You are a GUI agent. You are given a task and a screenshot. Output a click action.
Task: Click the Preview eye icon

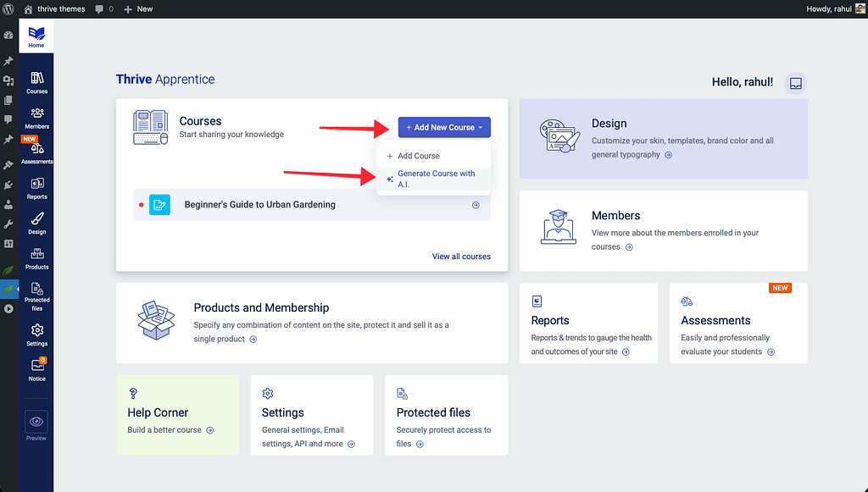(36, 422)
